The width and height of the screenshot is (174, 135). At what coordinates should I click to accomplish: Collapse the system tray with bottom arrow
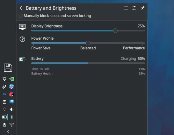[8, 132]
